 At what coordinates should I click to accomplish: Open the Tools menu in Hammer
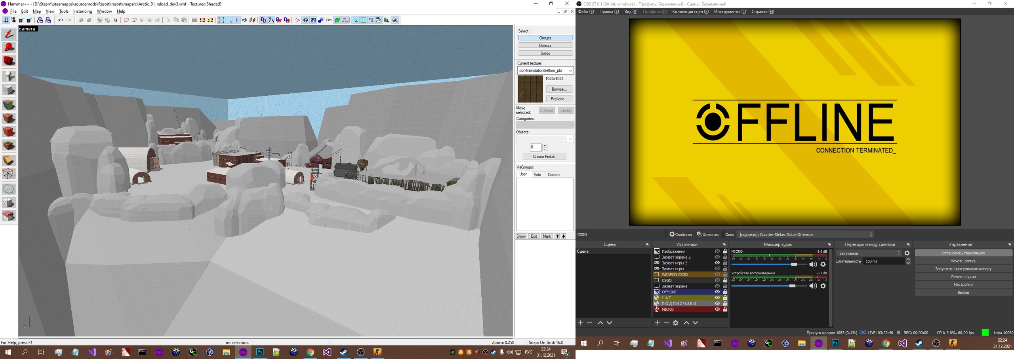64,11
